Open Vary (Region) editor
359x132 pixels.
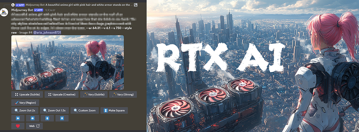[x=26, y=103]
